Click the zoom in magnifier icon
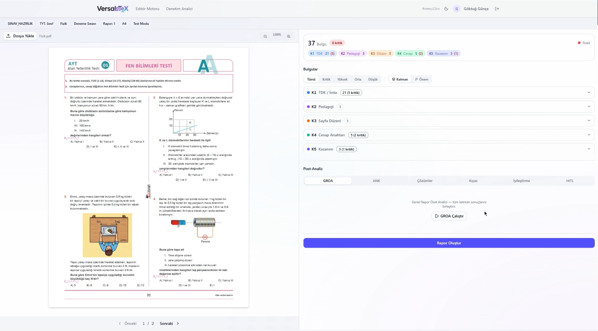This screenshot has height=331, width=598. (x=289, y=36)
